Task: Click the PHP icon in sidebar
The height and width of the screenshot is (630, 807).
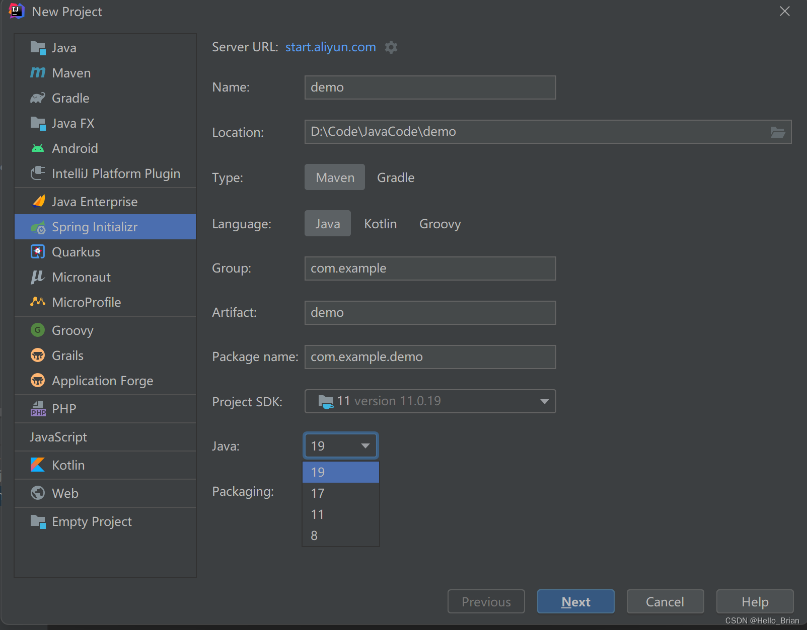Action: [x=38, y=409]
